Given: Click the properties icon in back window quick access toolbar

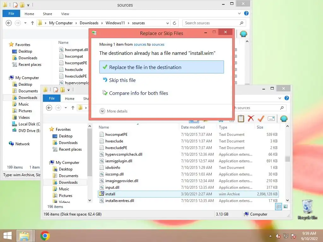Looking at the screenshot, I should tap(15, 4).
